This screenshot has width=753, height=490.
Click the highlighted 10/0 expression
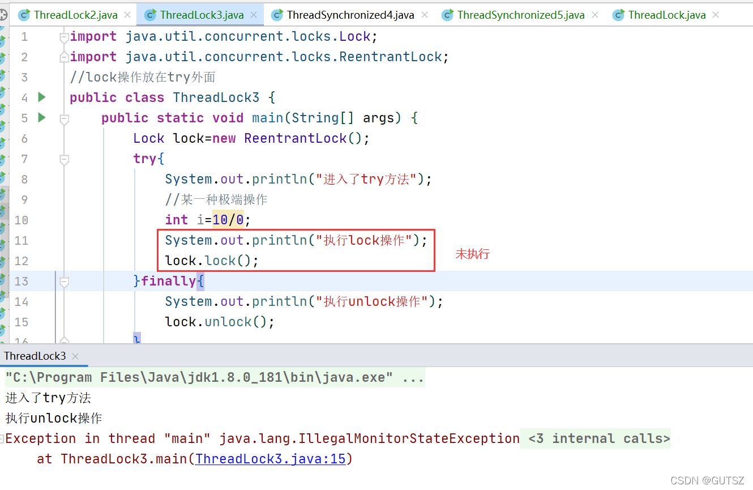click(228, 220)
